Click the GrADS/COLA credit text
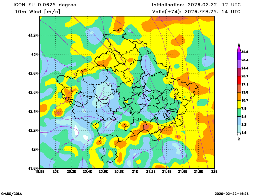This screenshot has height=196, width=254. coord(11,193)
